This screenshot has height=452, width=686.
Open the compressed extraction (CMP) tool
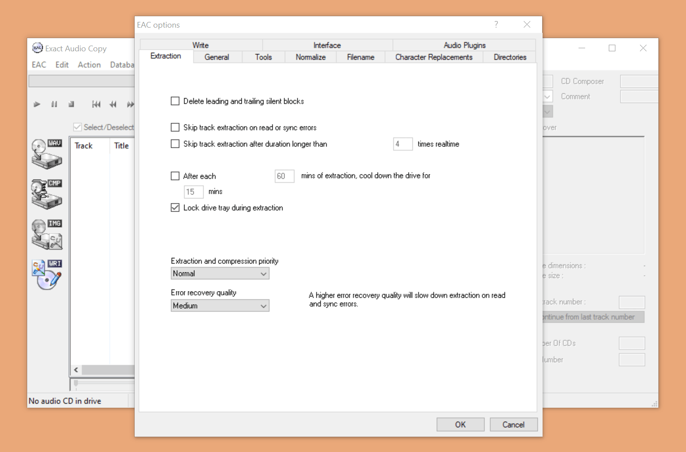pyautogui.click(x=46, y=194)
